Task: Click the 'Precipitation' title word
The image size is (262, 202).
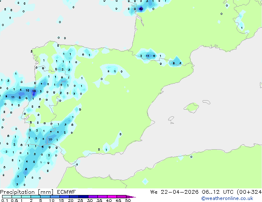Action: coord(17,192)
